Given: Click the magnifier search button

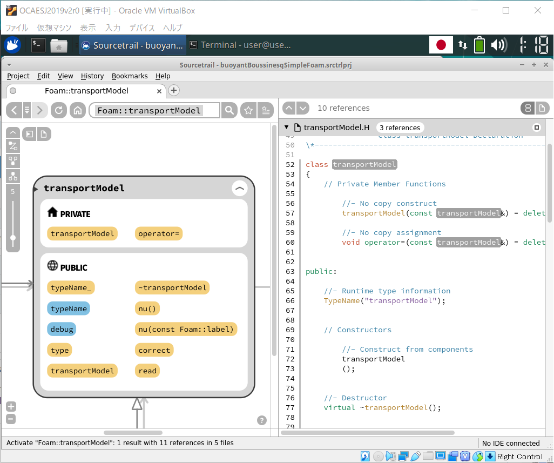Looking at the screenshot, I should 229,110.
